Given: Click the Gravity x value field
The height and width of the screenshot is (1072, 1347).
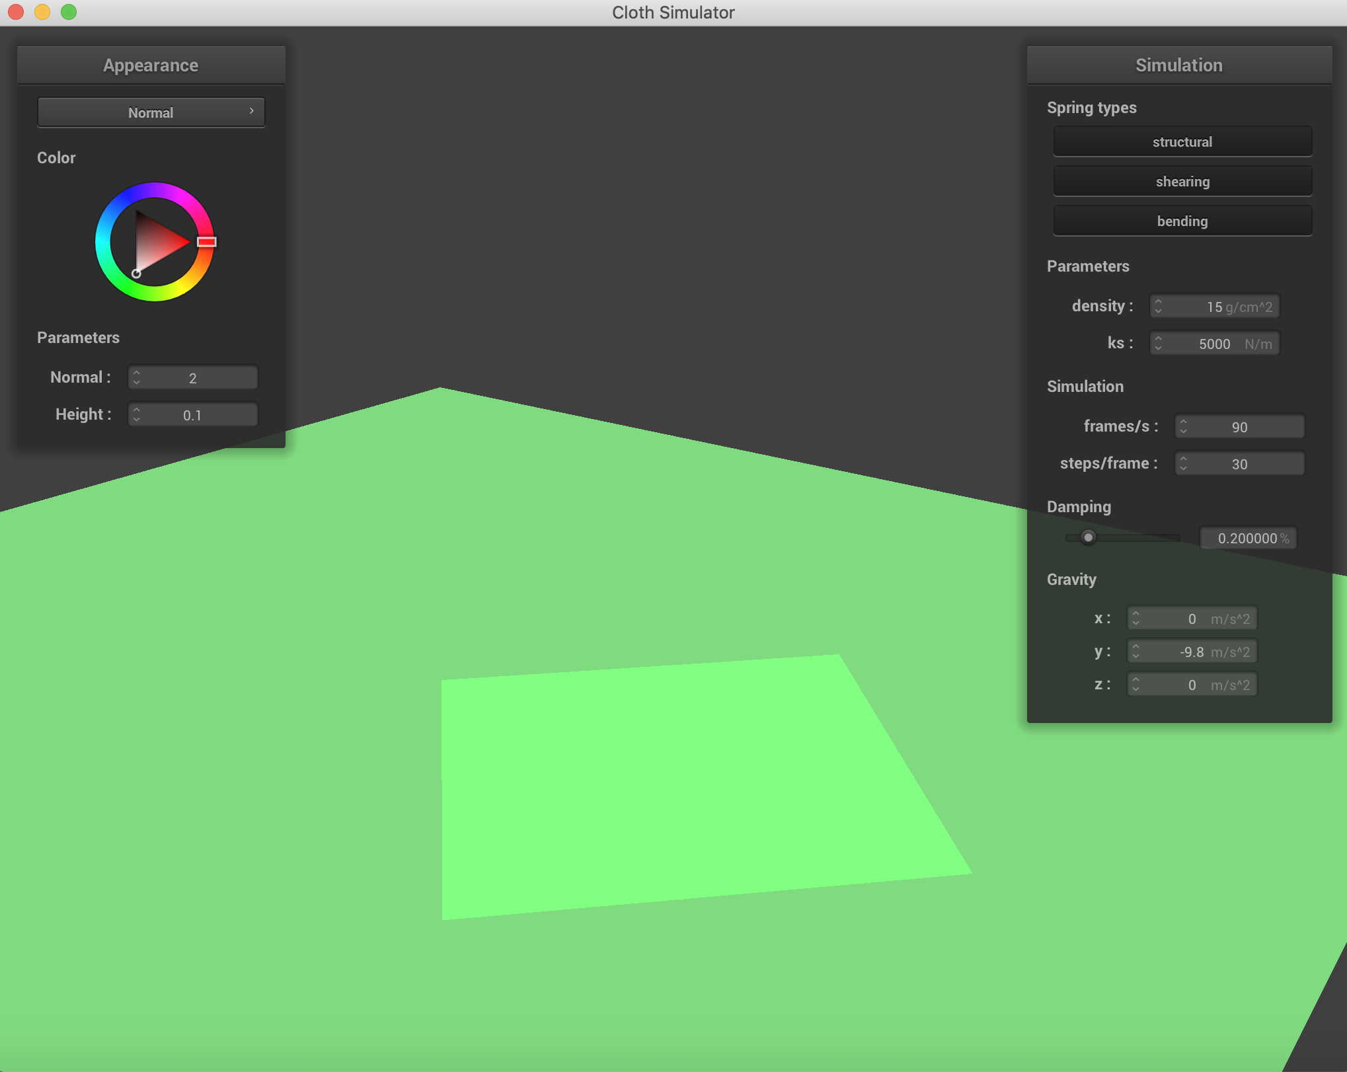Looking at the screenshot, I should (1192, 618).
